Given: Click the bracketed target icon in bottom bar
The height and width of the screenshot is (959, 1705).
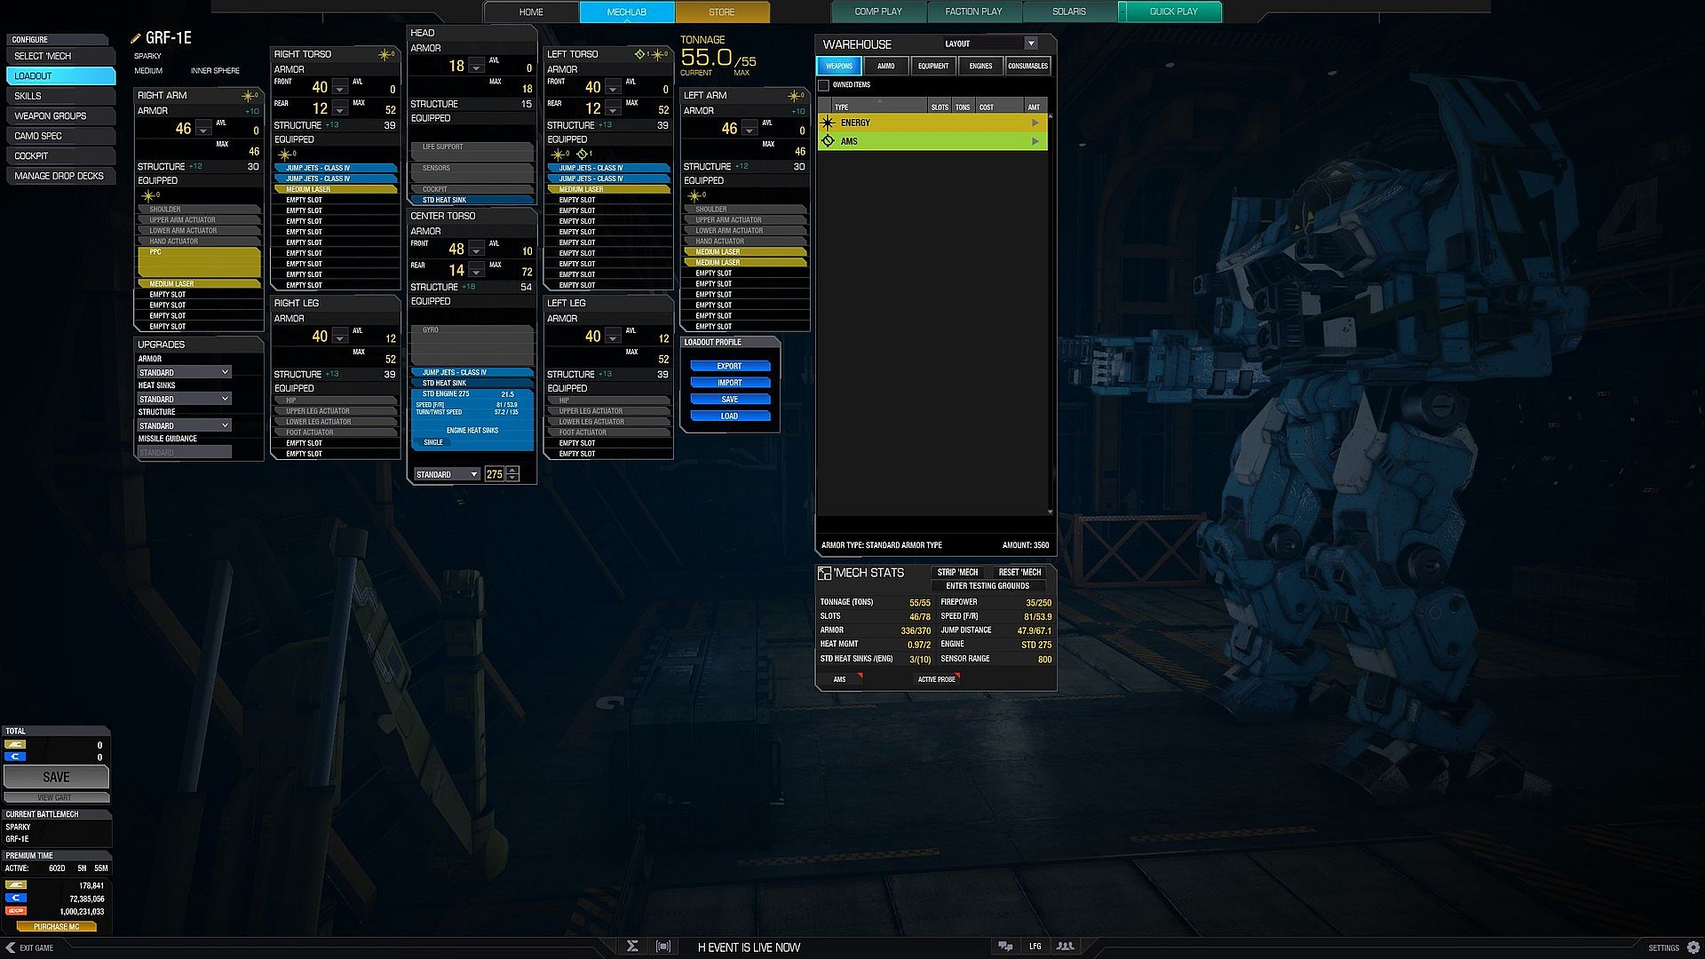Looking at the screenshot, I should [663, 947].
